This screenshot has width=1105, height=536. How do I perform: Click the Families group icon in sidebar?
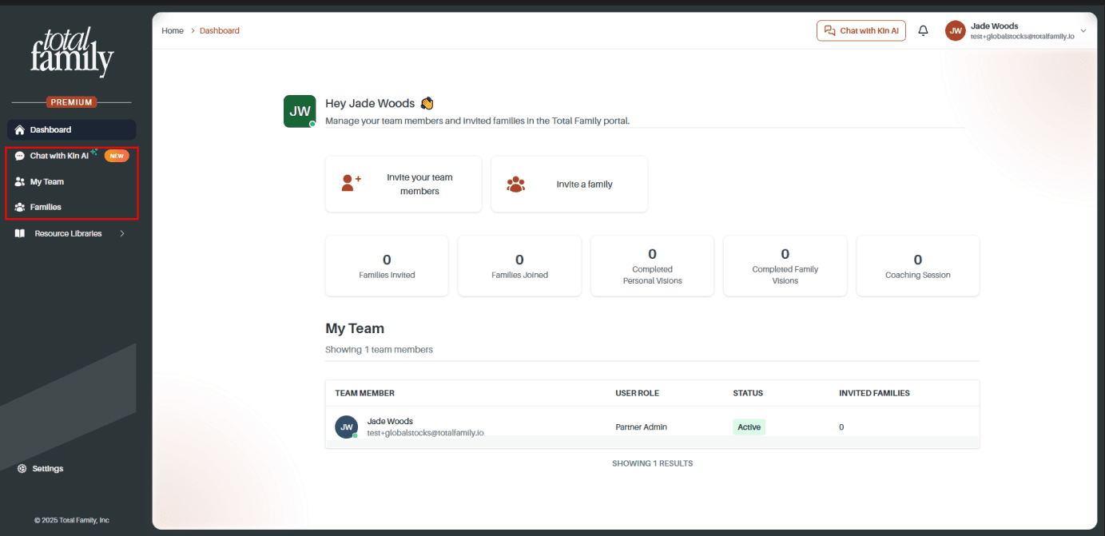pos(20,207)
